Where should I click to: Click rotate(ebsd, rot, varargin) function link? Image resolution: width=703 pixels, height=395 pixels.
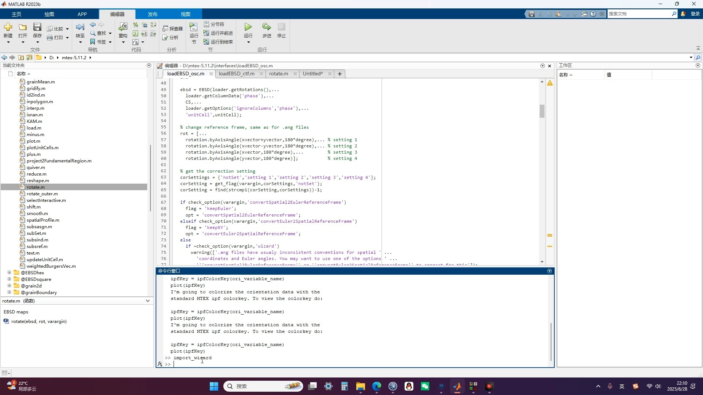pyautogui.click(x=39, y=321)
